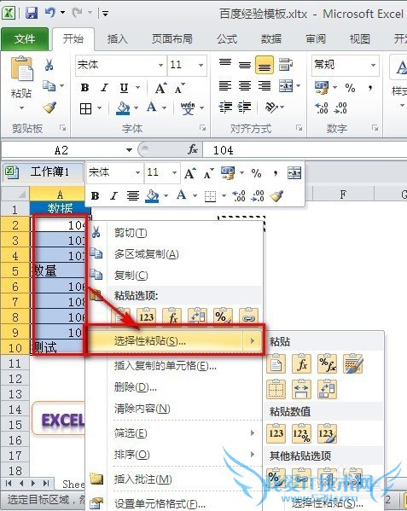Select Formulas & Number Formatting in paste submenu
Screen dimensions: 407x511
pyautogui.click(x=327, y=363)
